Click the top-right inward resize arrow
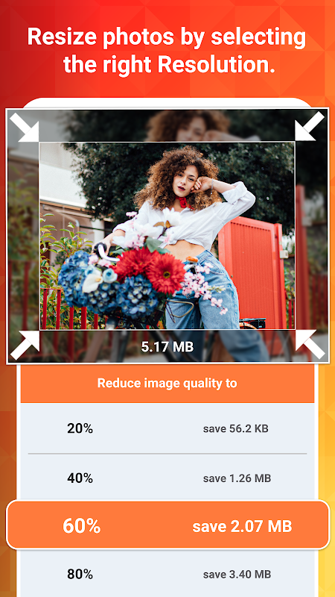This screenshot has width=335, height=597. pos(310,126)
